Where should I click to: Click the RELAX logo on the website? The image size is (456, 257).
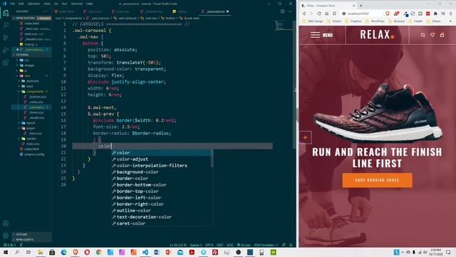click(377, 35)
